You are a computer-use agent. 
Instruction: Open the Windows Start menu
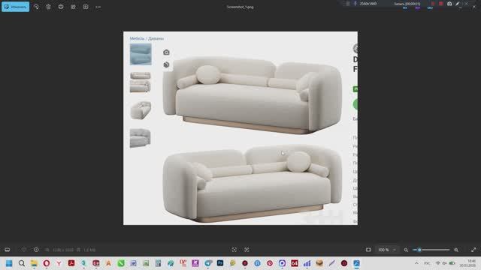[x=9, y=263]
